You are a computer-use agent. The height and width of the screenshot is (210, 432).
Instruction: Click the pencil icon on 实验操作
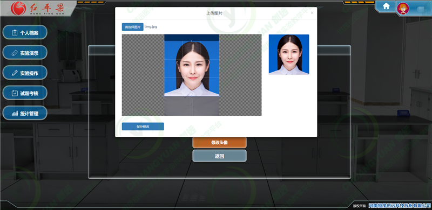[15, 73]
